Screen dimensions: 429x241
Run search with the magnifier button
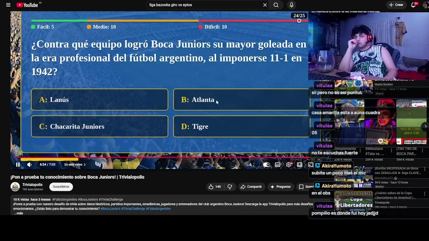(x=276, y=5)
